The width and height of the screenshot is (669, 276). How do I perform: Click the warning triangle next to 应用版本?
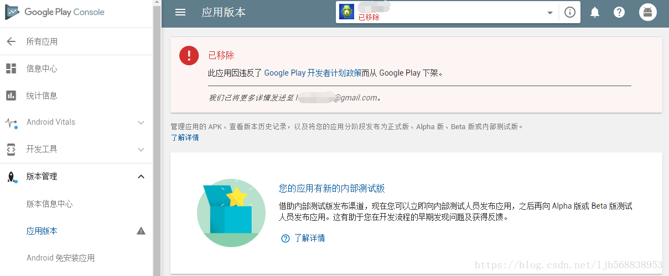coord(141,231)
